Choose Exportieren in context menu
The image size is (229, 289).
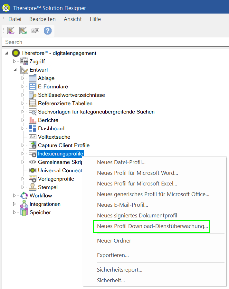click(154, 255)
